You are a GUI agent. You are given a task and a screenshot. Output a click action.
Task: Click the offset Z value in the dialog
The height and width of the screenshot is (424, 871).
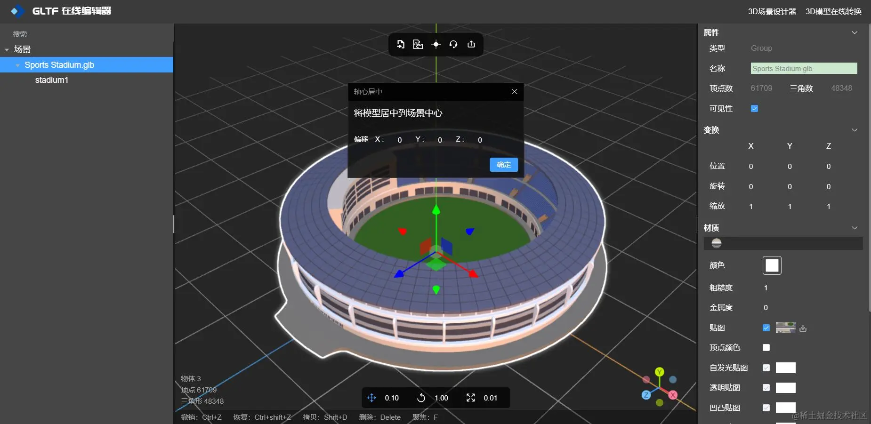tap(480, 140)
